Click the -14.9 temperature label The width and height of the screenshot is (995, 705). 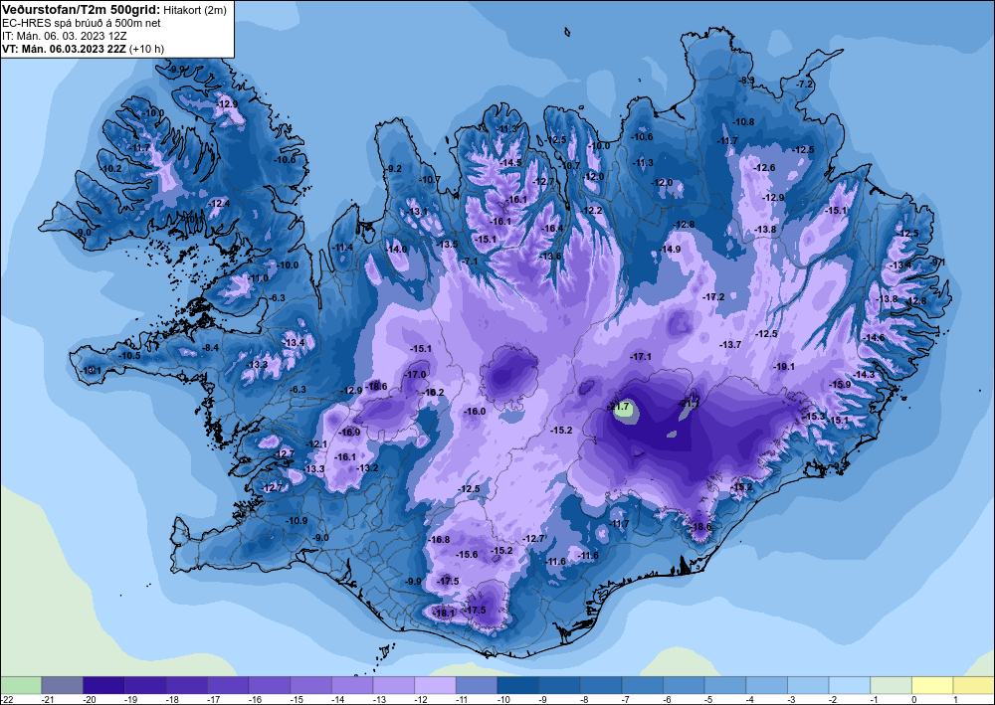670,250
